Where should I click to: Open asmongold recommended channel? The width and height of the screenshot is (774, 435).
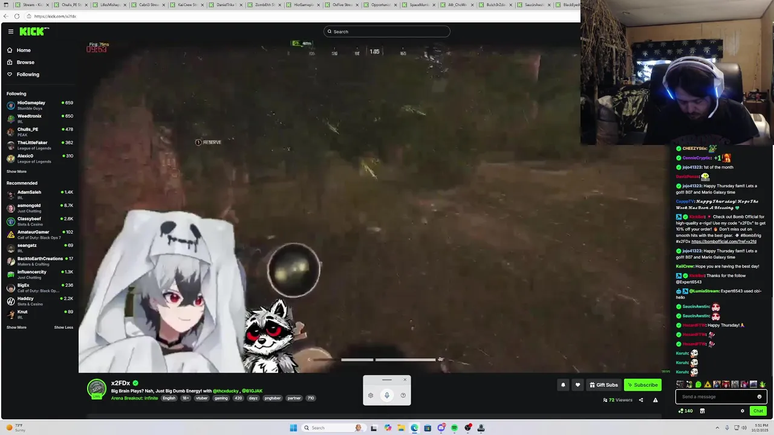coord(39,208)
